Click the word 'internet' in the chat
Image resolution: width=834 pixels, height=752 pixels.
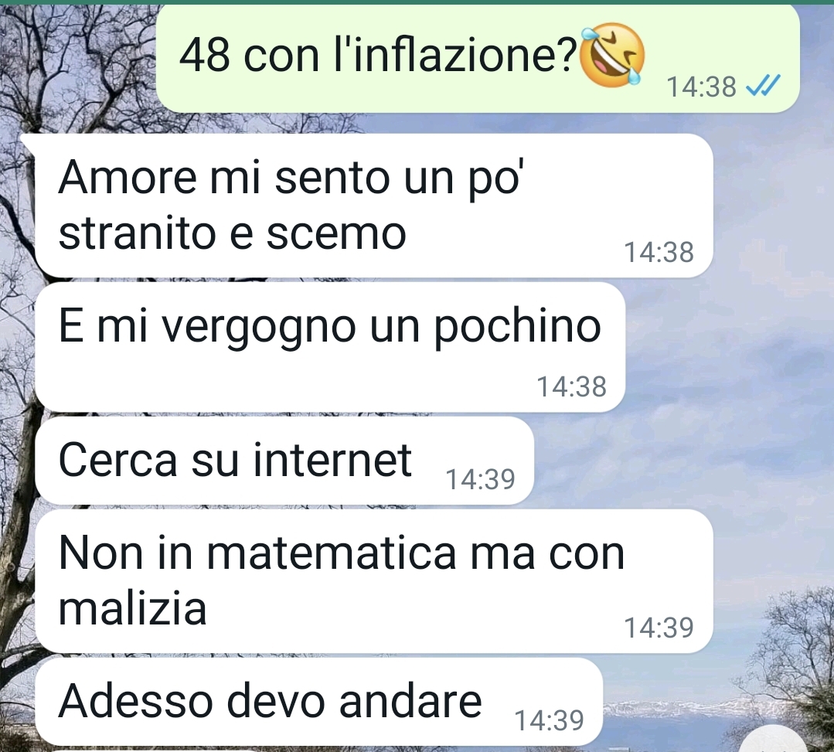point(332,460)
